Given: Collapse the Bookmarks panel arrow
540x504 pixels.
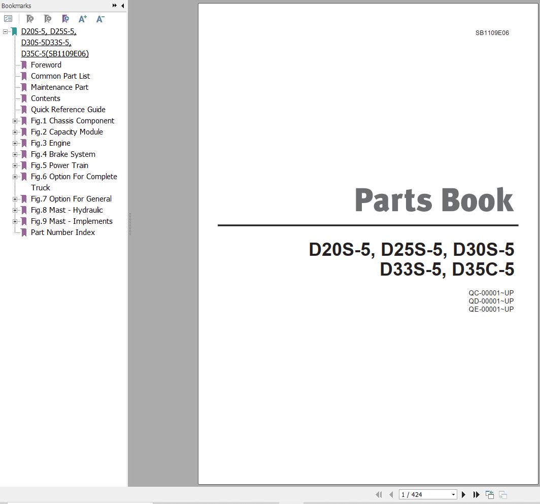Looking at the screenshot, I should point(123,6).
